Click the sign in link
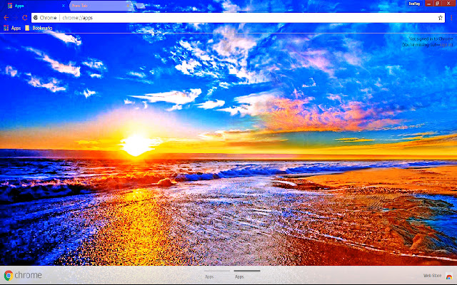The width and height of the screenshot is (457, 285). coord(446,45)
